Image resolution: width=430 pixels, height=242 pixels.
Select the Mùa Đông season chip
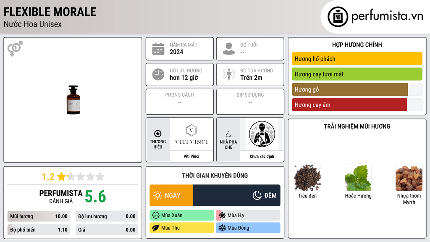248,228
